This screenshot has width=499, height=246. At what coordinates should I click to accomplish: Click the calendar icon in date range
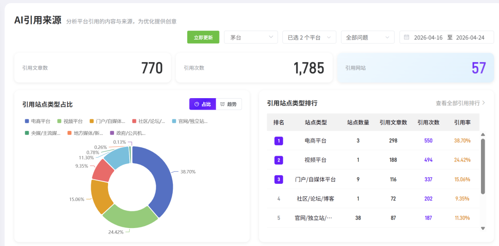[407, 37]
